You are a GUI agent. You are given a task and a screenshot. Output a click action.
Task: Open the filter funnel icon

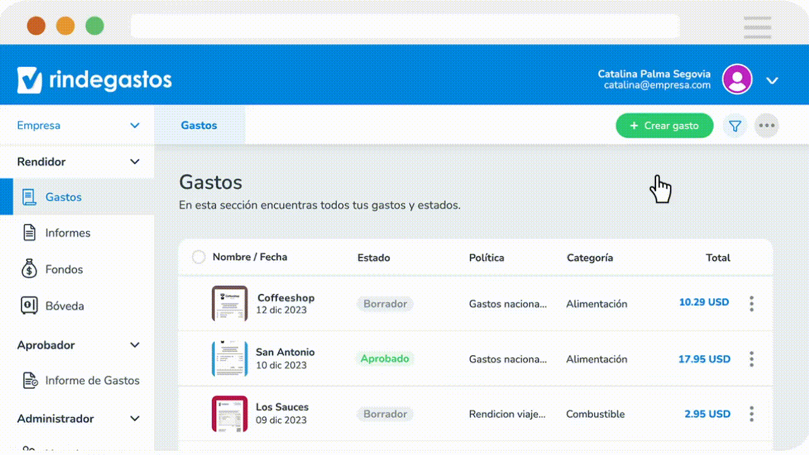click(734, 125)
